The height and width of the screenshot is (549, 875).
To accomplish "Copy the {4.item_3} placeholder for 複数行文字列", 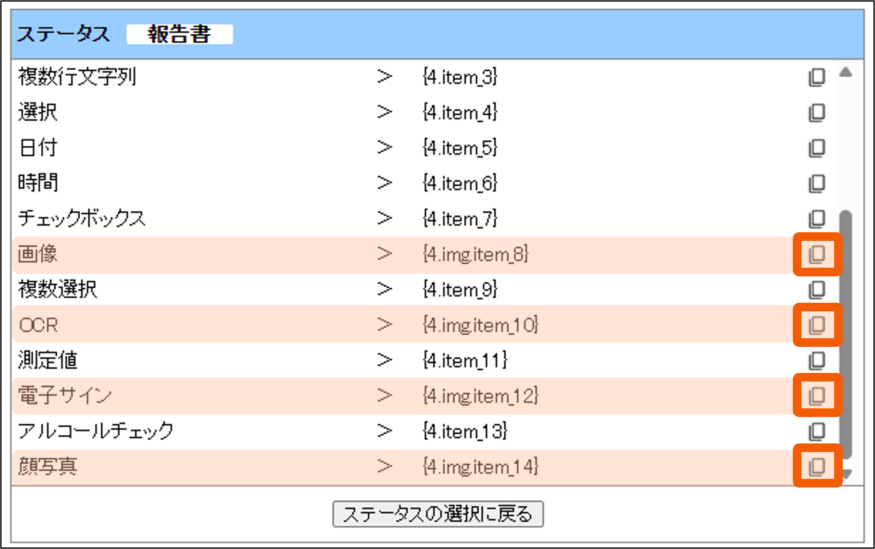I will coord(816,77).
